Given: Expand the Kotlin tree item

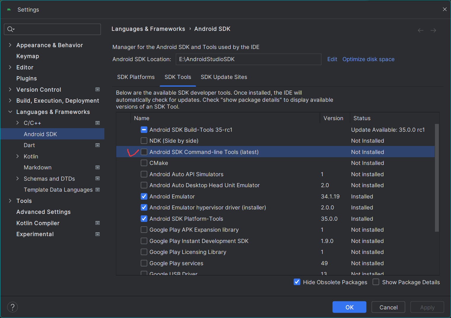Looking at the screenshot, I should tap(17, 156).
